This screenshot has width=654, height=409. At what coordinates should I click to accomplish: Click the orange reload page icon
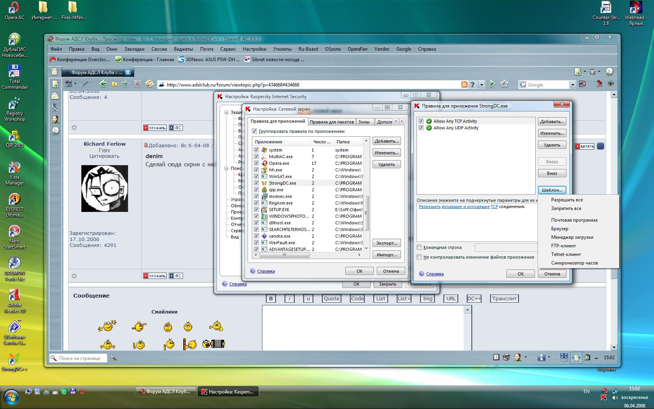(149, 83)
